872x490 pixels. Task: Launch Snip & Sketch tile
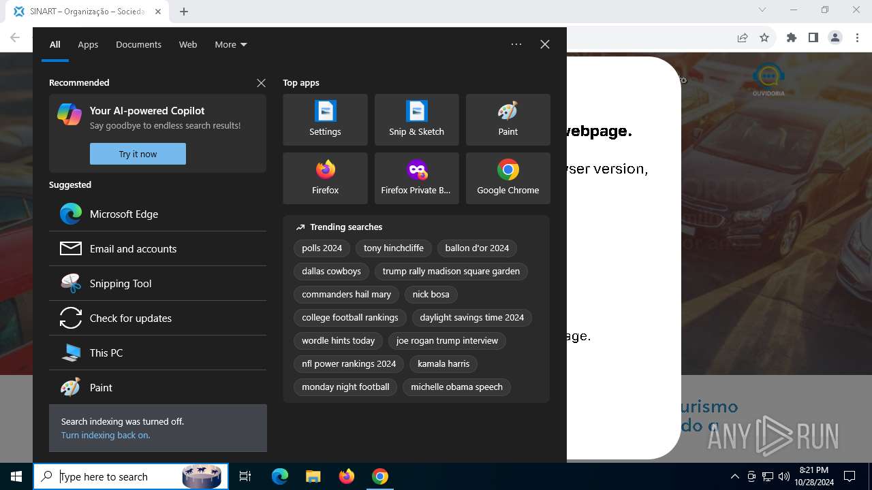click(416, 120)
